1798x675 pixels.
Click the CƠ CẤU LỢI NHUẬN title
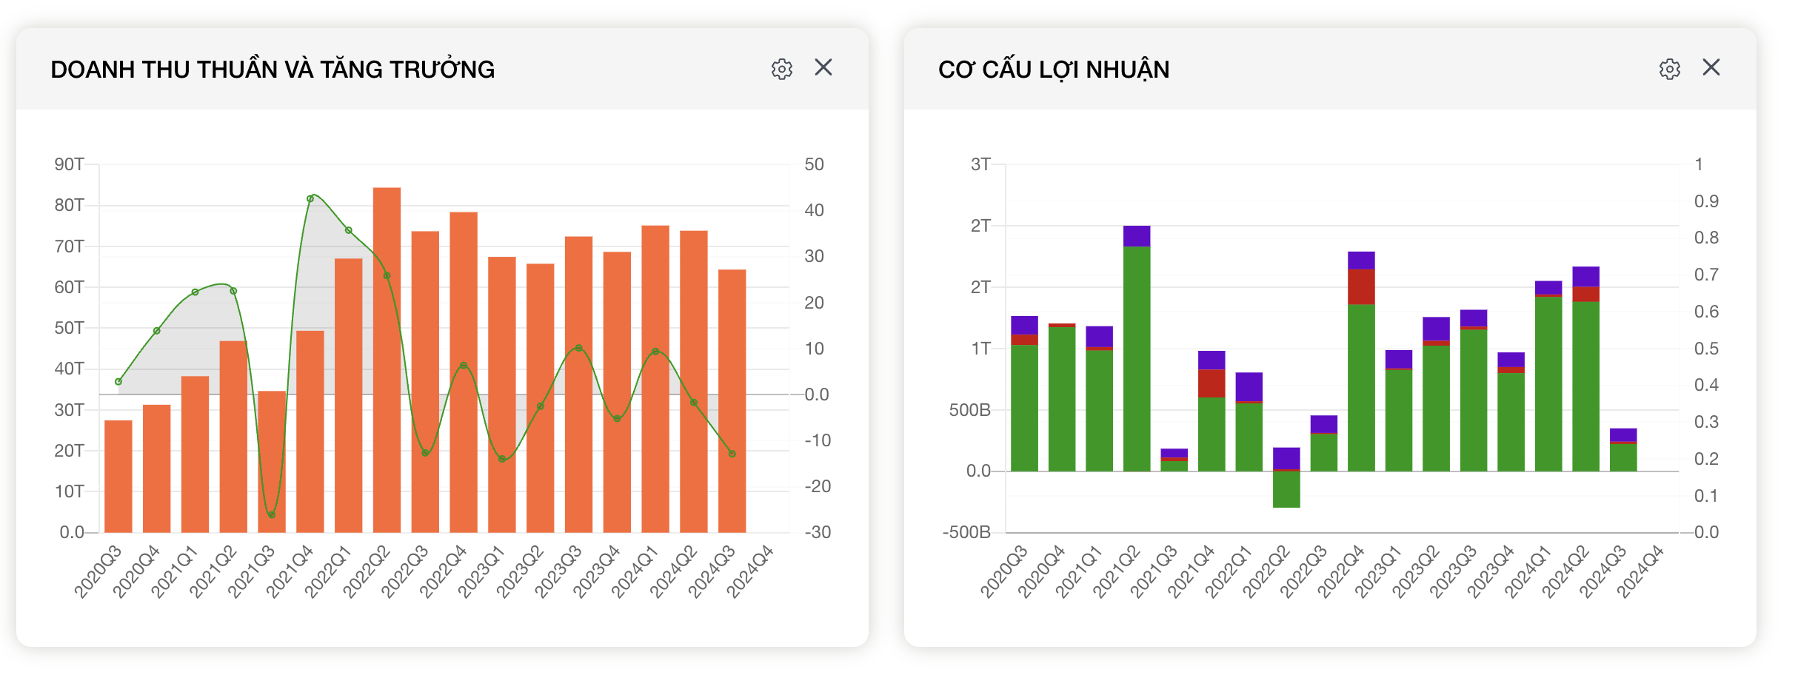[1054, 70]
